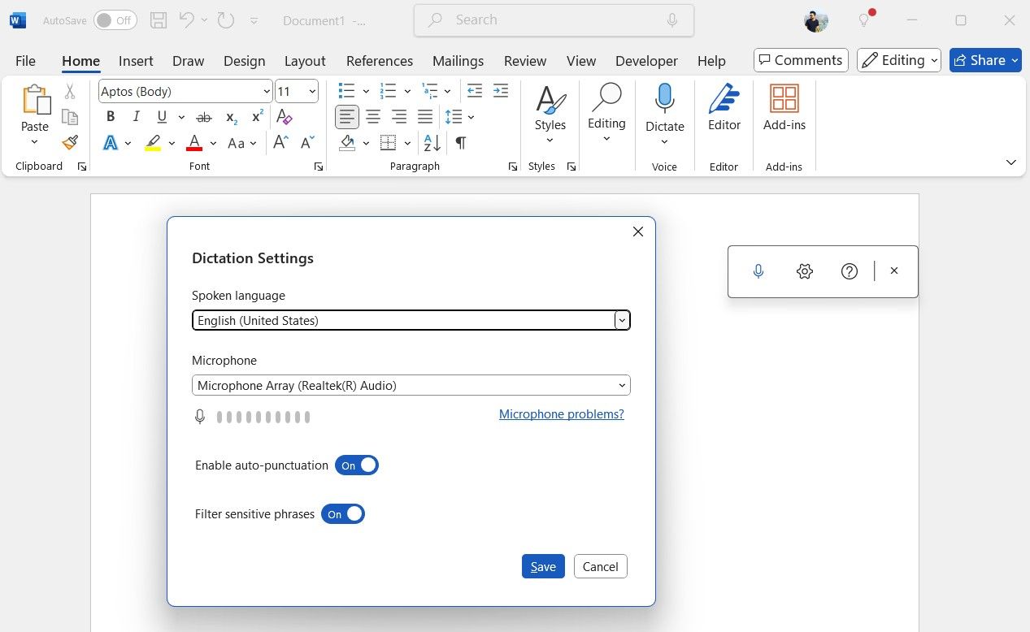Turn AutoSave on

click(x=114, y=19)
